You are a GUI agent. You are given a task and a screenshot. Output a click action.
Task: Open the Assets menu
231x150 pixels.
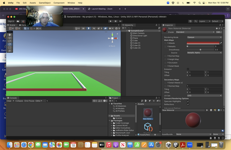[33, 3]
